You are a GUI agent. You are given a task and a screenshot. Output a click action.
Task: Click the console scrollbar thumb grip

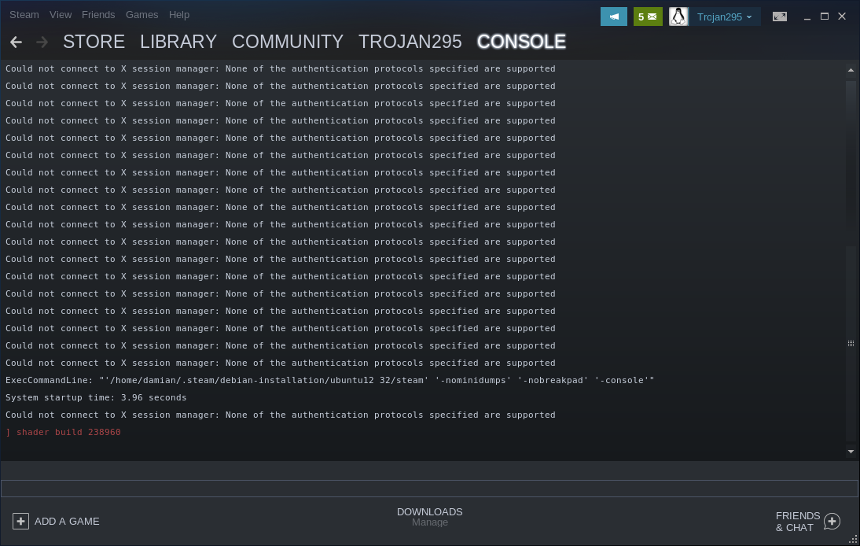point(851,344)
